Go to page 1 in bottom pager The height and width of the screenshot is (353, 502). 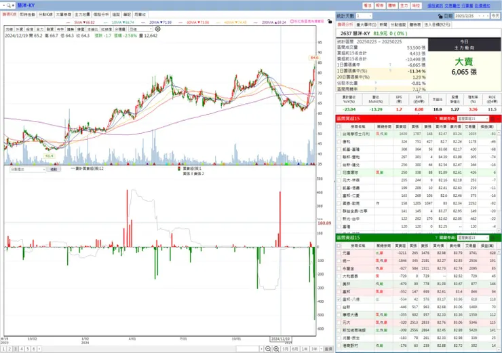tap(3, 349)
